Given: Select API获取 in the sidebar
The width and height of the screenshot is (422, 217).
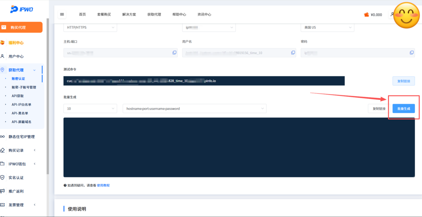Looking at the screenshot, I should coord(18,96).
